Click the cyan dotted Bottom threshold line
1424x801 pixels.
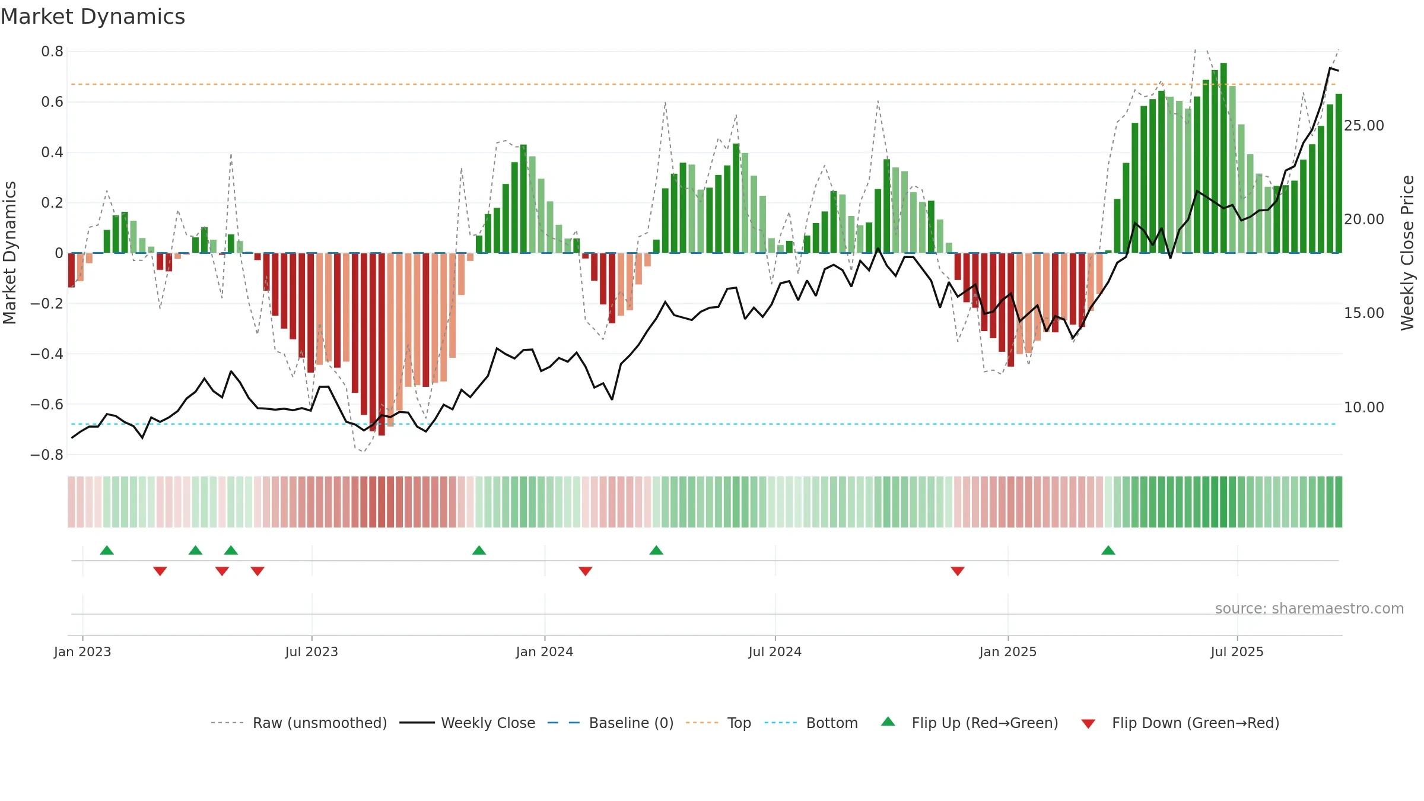(x=704, y=424)
